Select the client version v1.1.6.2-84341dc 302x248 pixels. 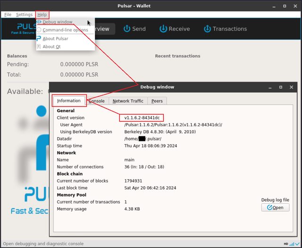[x=142, y=118]
